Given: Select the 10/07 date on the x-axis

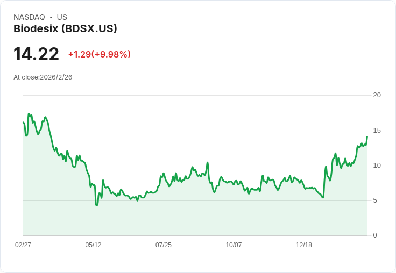Looking at the screenshot, I should pos(234,245).
